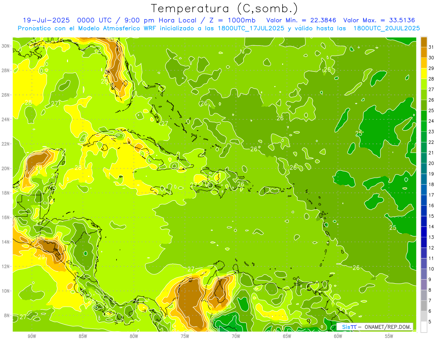Click the legend label '15'
441x341 pixels.
(431, 216)
